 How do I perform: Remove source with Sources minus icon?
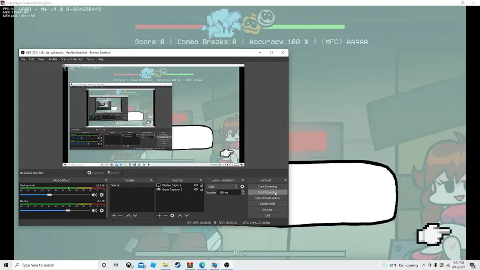click(166, 216)
